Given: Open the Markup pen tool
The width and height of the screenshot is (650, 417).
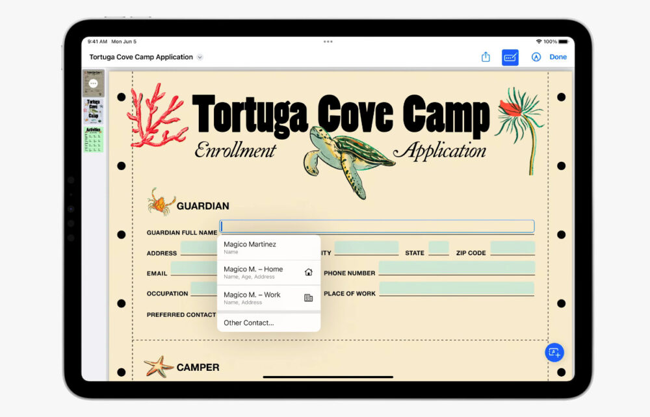Looking at the screenshot, I should click(536, 57).
